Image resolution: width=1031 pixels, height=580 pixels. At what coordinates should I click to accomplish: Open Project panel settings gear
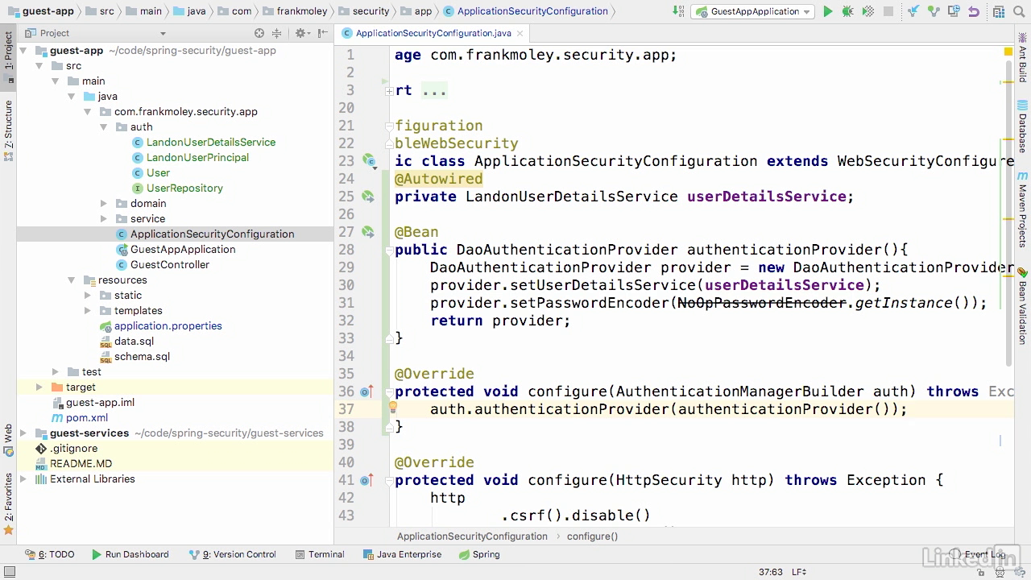[x=301, y=33]
